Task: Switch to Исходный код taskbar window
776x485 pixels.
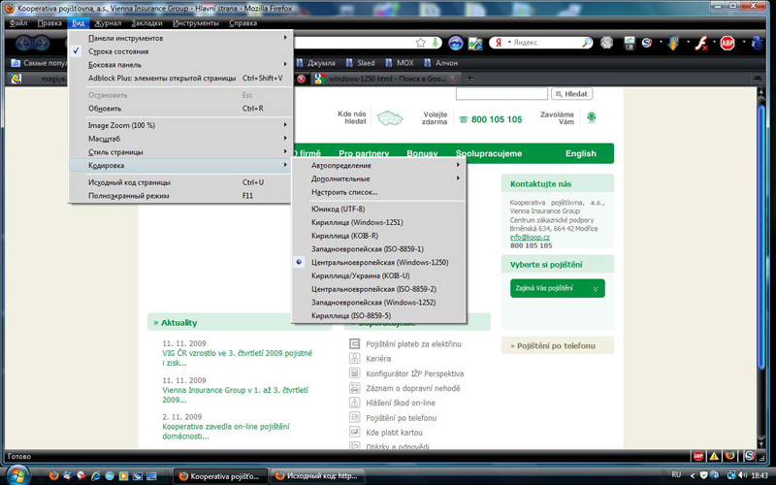Action: (x=317, y=476)
